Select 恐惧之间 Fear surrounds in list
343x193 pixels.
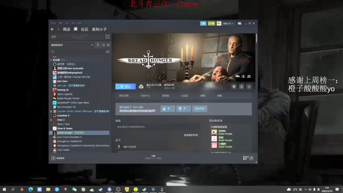(x=70, y=68)
